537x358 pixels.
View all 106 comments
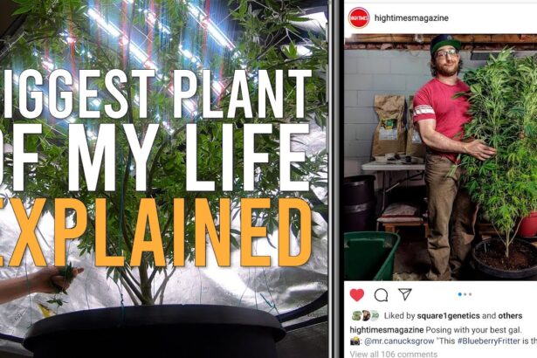coord(394,354)
